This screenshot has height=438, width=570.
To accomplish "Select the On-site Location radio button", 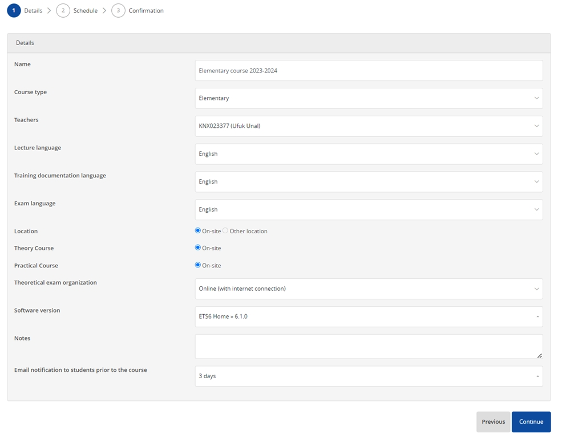I will coord(198,230).
